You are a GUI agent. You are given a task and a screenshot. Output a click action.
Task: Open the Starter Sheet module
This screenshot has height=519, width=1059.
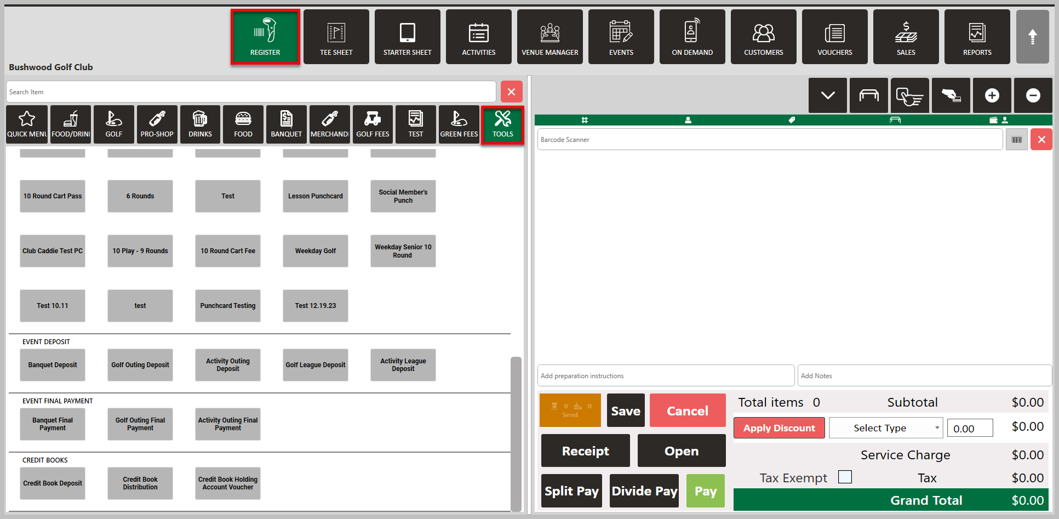pyautogui.click(x=408, y=37)
